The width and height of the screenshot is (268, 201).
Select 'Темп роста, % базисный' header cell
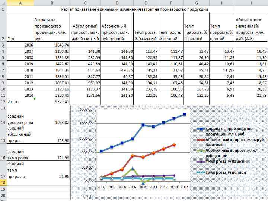coord(146,27)
